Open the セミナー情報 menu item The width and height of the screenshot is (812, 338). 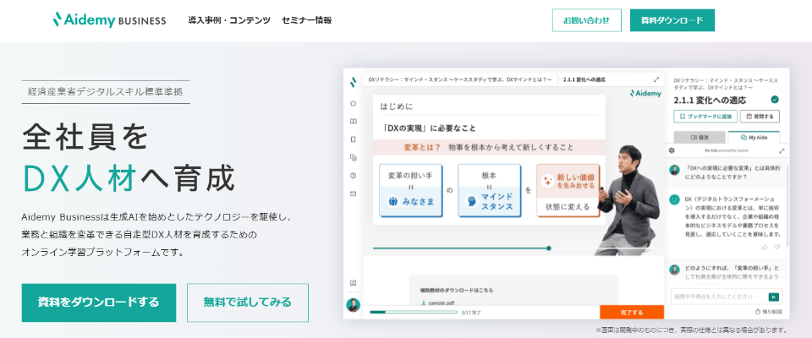(306, 20)
